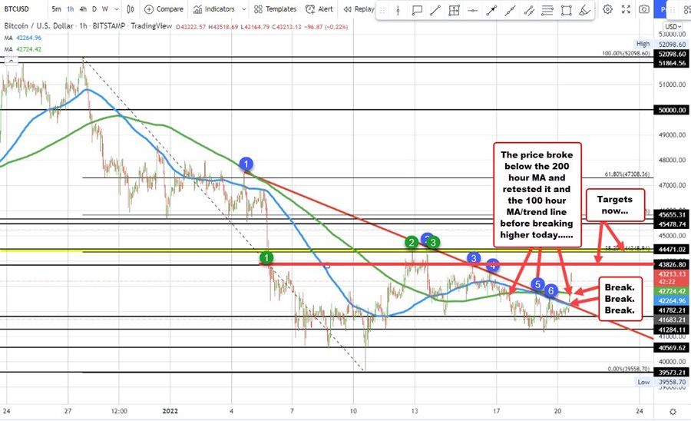Open axis settings gear at bottom right

(672, 413)
